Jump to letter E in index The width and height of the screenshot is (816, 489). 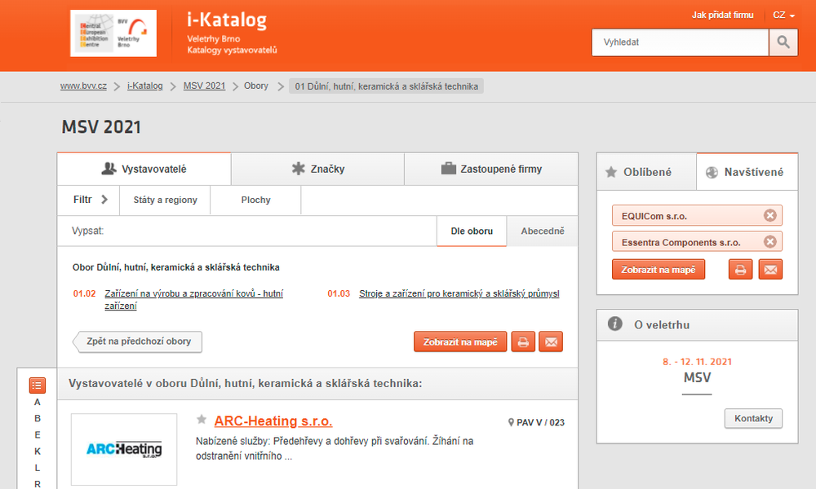point(38,435)
